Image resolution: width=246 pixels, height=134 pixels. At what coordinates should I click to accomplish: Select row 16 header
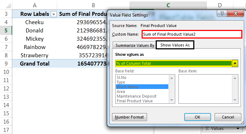pyautogui.click(x=6, y=121)
